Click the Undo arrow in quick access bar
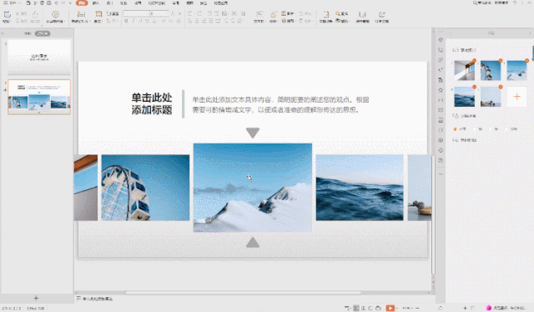 tap(57, 3)
